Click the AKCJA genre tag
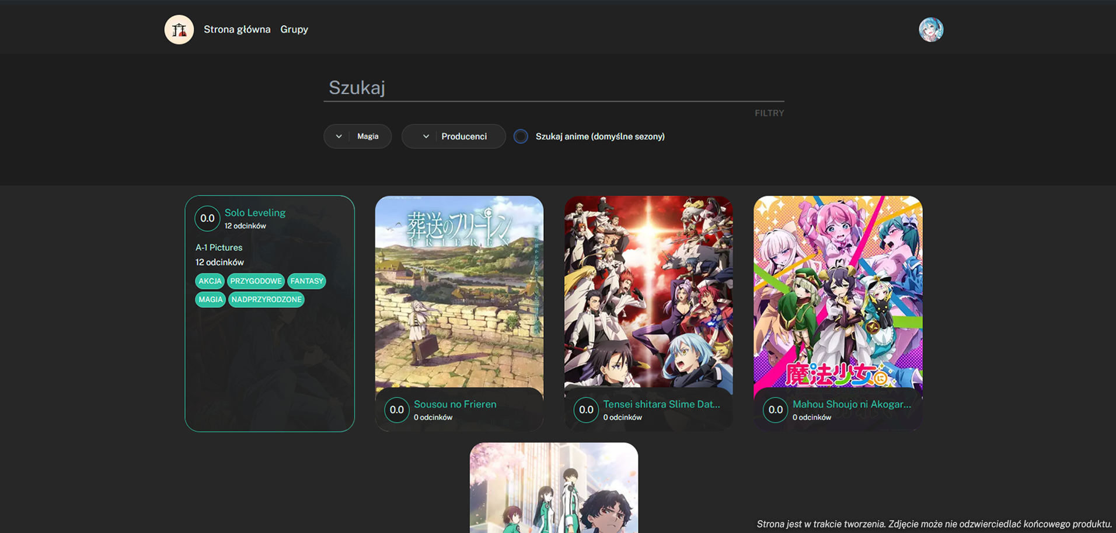The height and width of the screenshot is (533, 1116). [x=210, y=281]
